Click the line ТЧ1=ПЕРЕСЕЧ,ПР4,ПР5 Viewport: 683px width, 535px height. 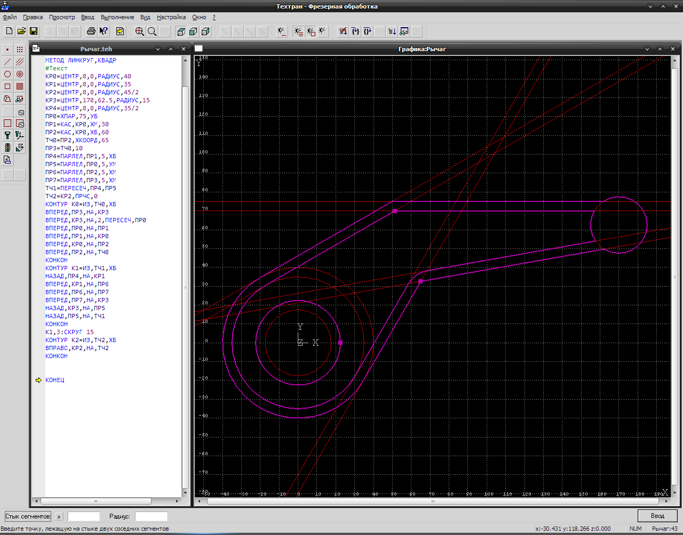(81, 188)
